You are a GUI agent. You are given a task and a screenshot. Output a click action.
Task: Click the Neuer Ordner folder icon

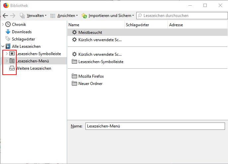click(x=74, y=84)
